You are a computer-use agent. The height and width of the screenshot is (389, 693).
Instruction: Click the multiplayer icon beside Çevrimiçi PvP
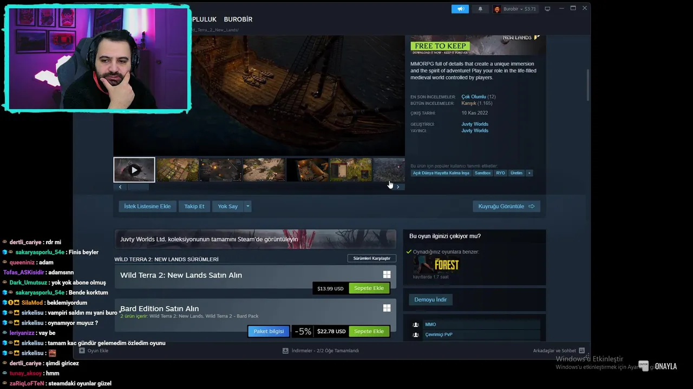pos(416,335)
